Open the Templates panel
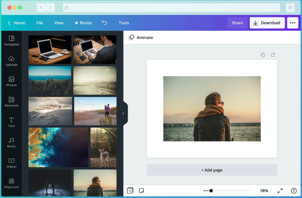Screen dimensions: 302x198 coord(11,40)
